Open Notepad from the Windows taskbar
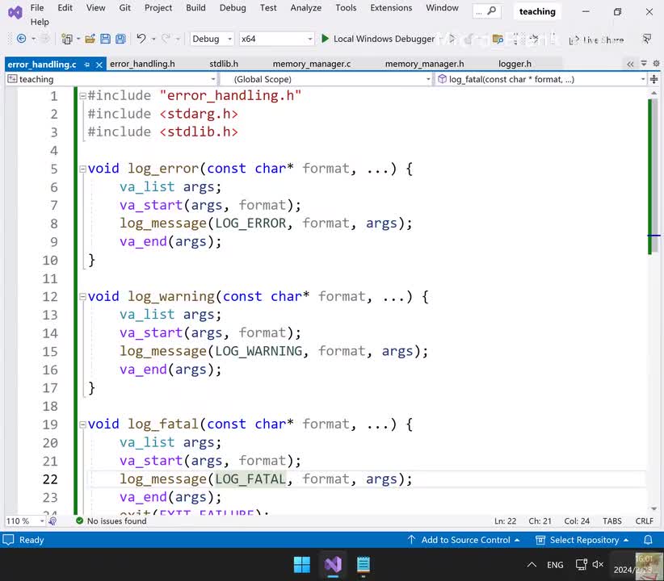The height and width of the screenshot is (581, 664). [363, 565]
